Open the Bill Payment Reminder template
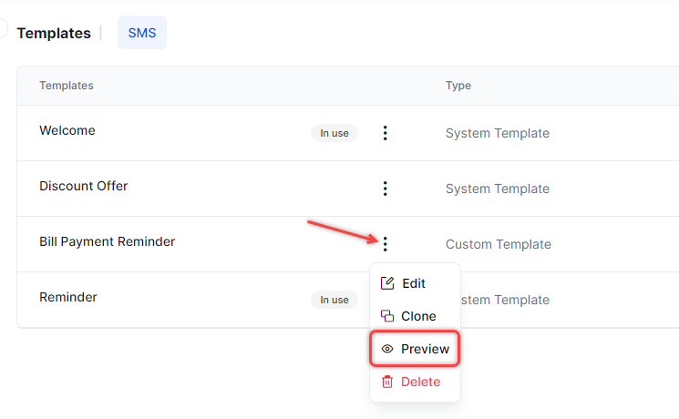The image size is (679, 419). tap(107, 241)
